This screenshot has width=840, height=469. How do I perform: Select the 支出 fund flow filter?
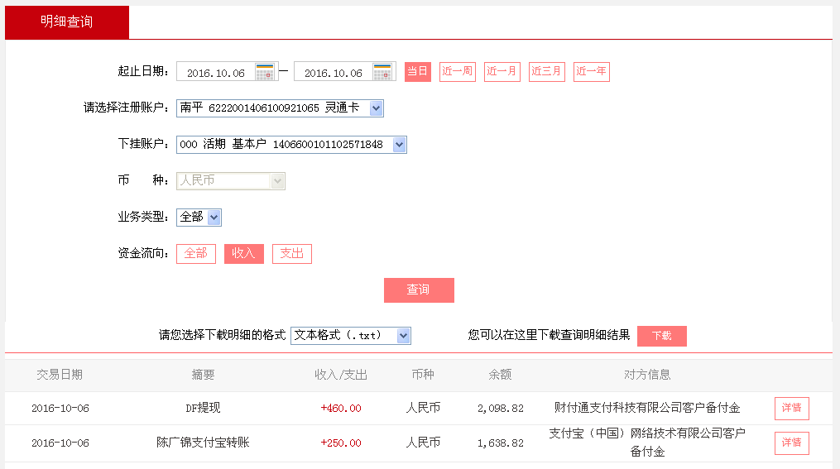(x=291, y=253)
